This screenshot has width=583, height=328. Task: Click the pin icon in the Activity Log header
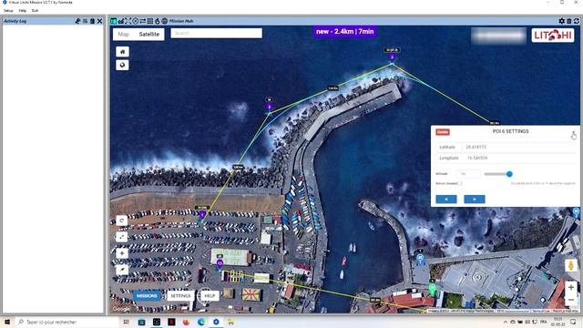click(x=77, y=21)
